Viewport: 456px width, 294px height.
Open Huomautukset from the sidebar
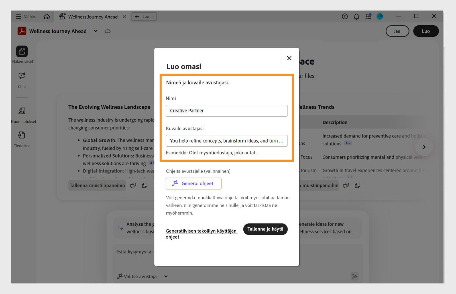click(22, 111)
